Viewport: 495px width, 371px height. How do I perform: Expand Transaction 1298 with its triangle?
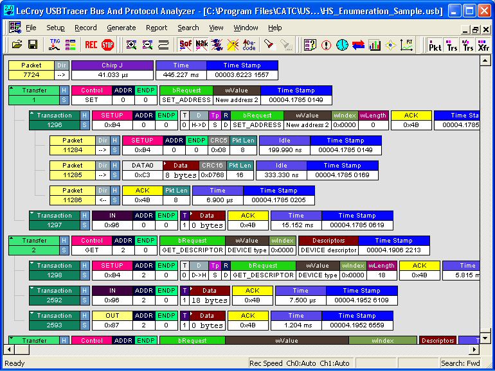[32, 263]
